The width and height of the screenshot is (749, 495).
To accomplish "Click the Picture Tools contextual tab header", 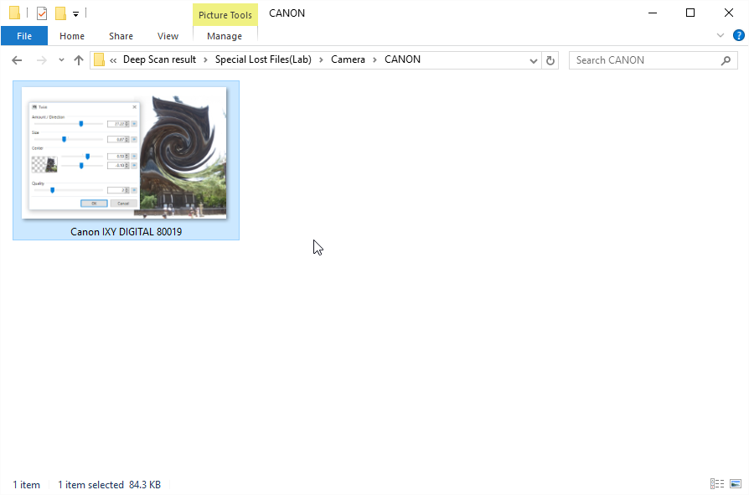I will [225, 15].
